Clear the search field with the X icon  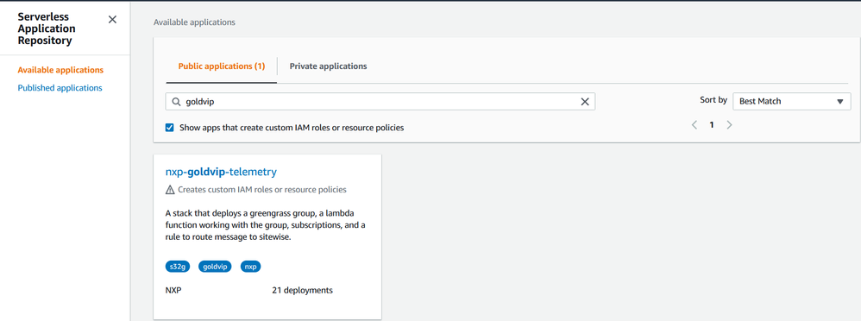[x=585, y=102]
